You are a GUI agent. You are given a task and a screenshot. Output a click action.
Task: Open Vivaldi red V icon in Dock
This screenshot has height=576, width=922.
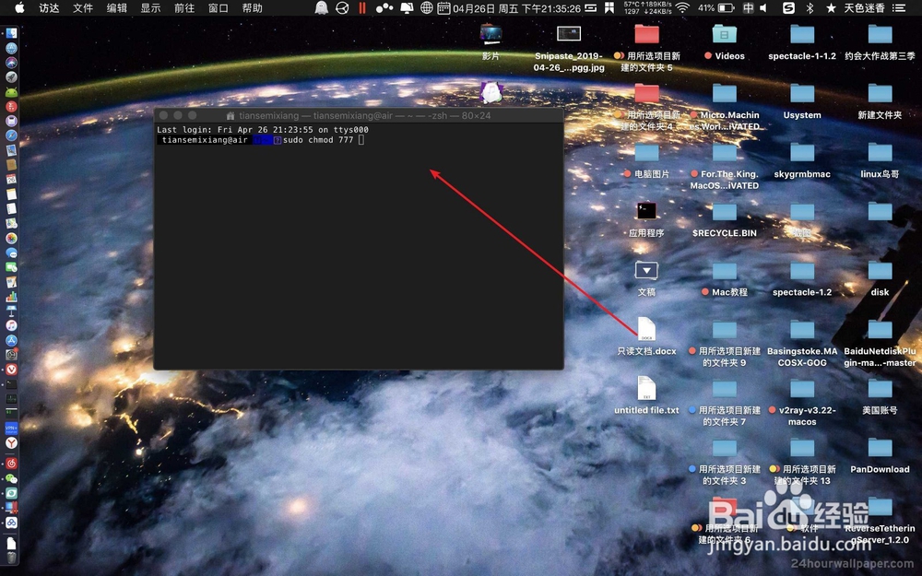click(x=11, y=370)
